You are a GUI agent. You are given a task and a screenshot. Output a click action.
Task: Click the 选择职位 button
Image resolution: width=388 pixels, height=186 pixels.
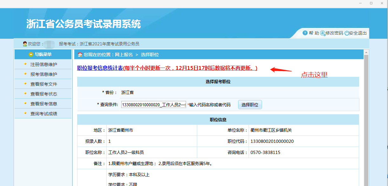tap(250, 104)
